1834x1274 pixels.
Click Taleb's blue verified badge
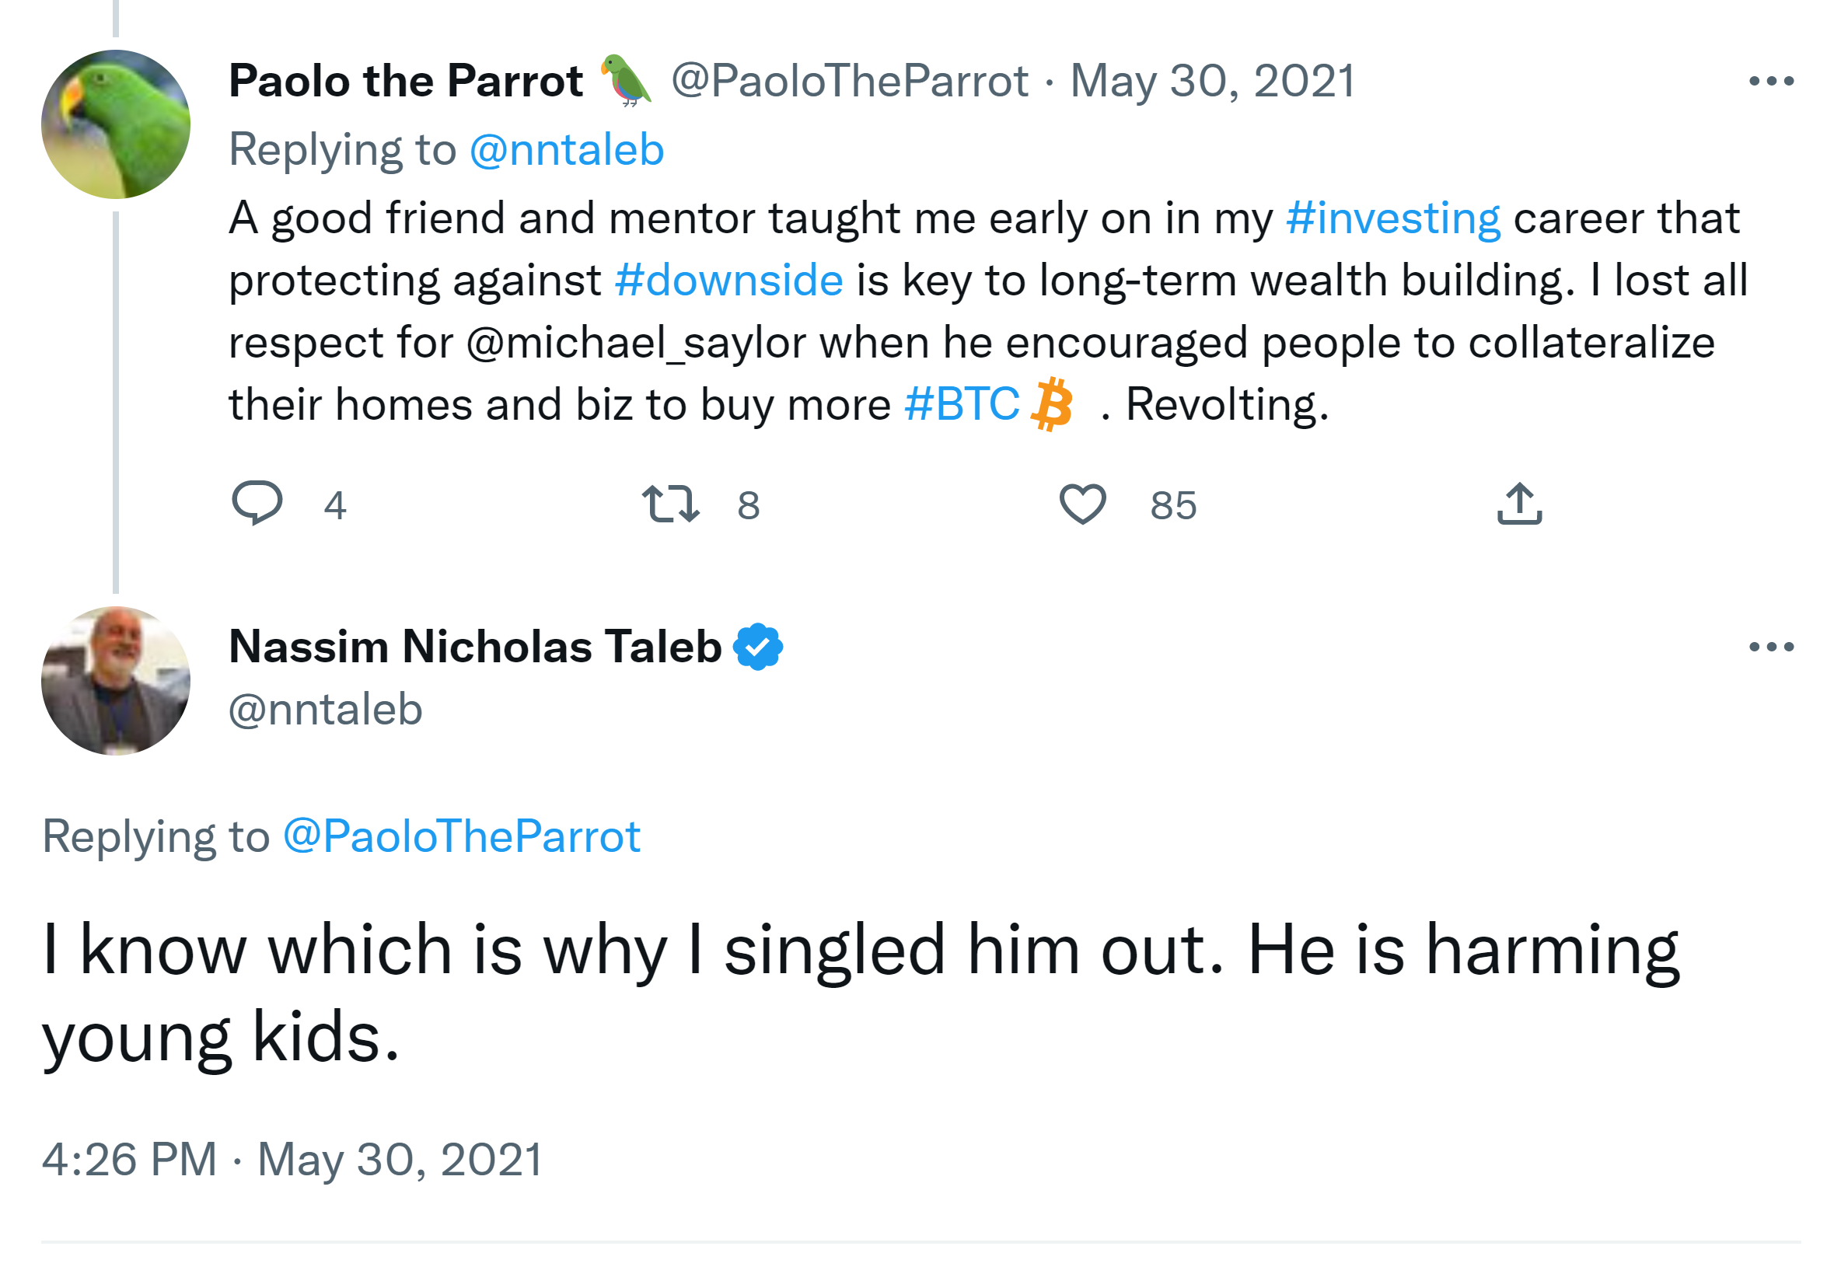[757, 646]
